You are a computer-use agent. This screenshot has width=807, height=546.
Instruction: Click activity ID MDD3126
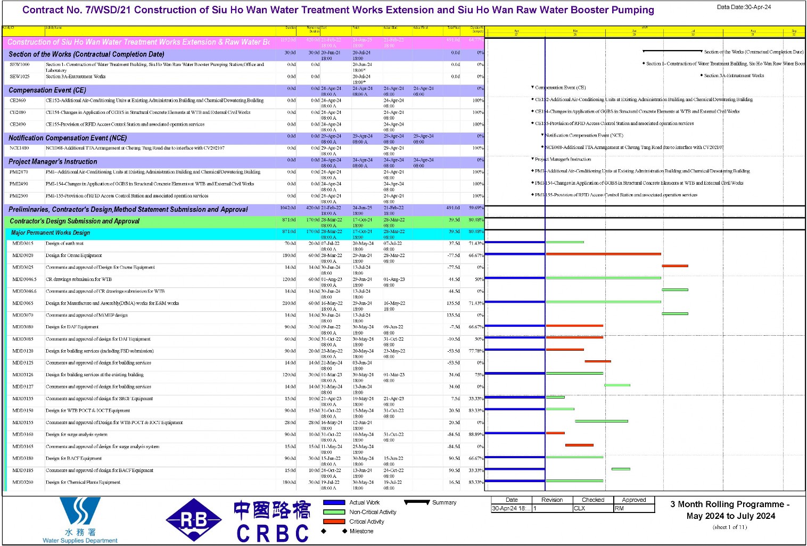[23, 375]
